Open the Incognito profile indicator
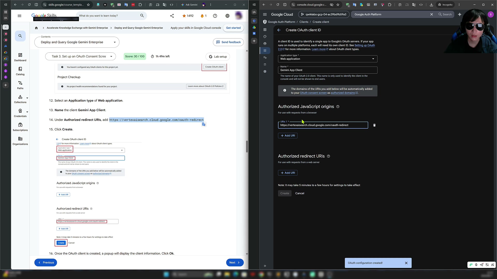Viewport: 497px width, 279px height. click(445, 5)
